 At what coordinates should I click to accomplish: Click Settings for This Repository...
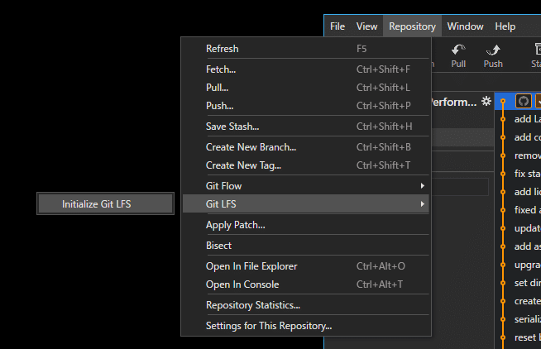pos(268,326)
